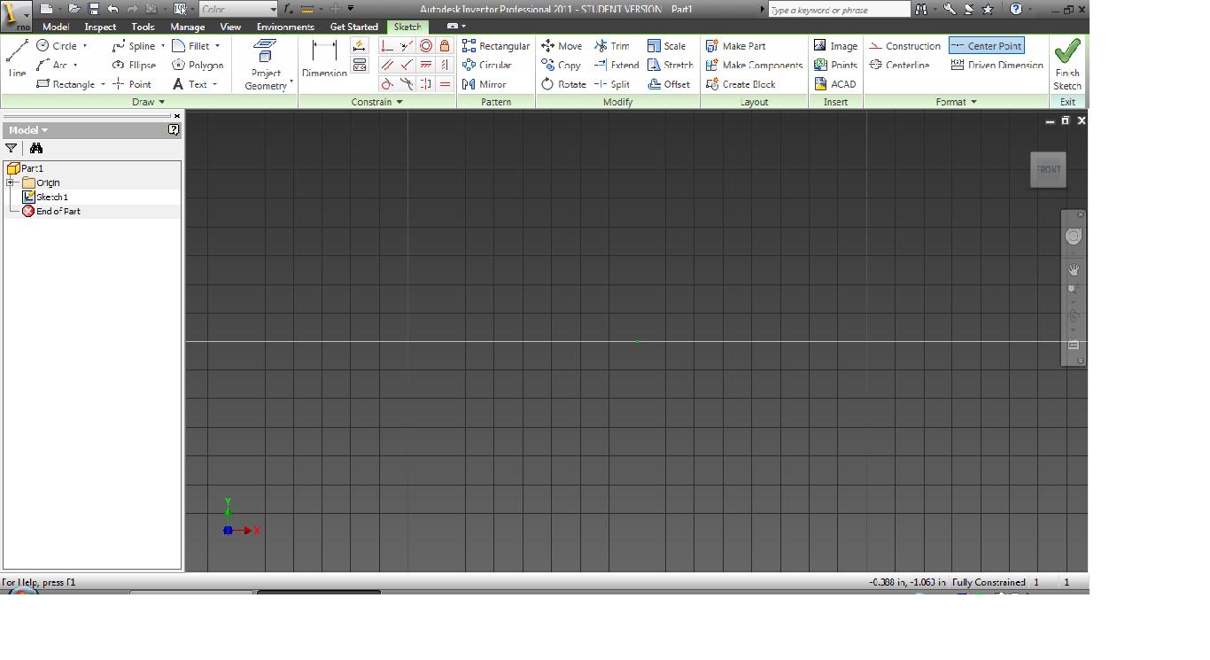Click the Automatic Dimensions icon
Image resolution: width=1210 pixels, height=660 pixels.
coord(360,46)
